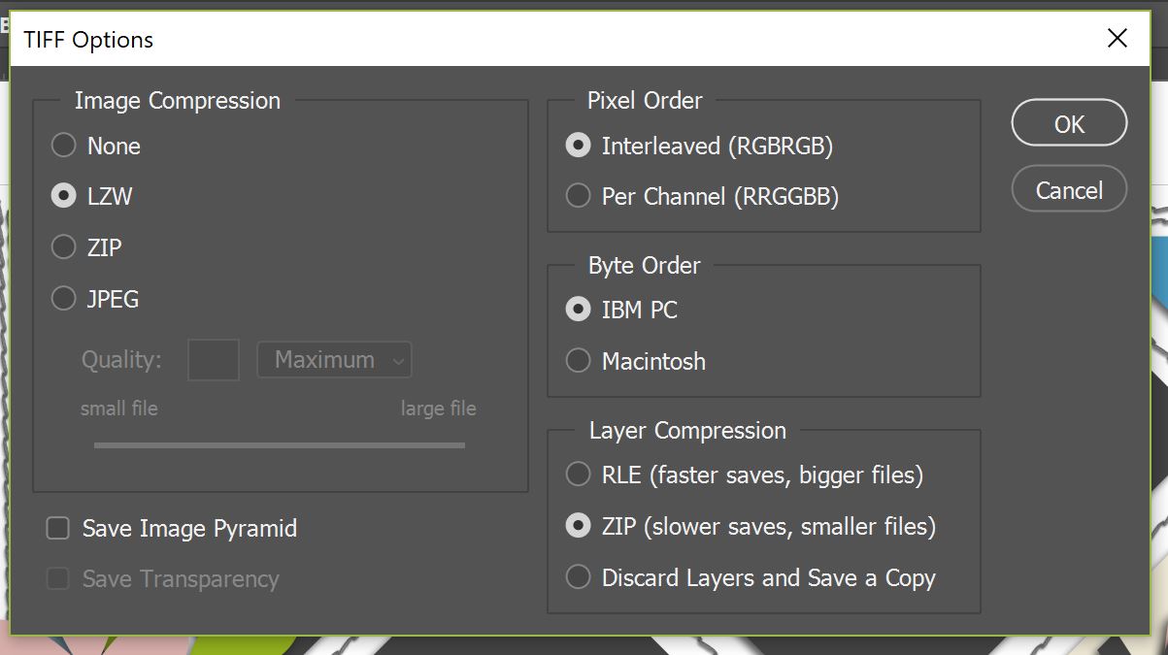Open the Maximum quality dropdown

[334, 360]
